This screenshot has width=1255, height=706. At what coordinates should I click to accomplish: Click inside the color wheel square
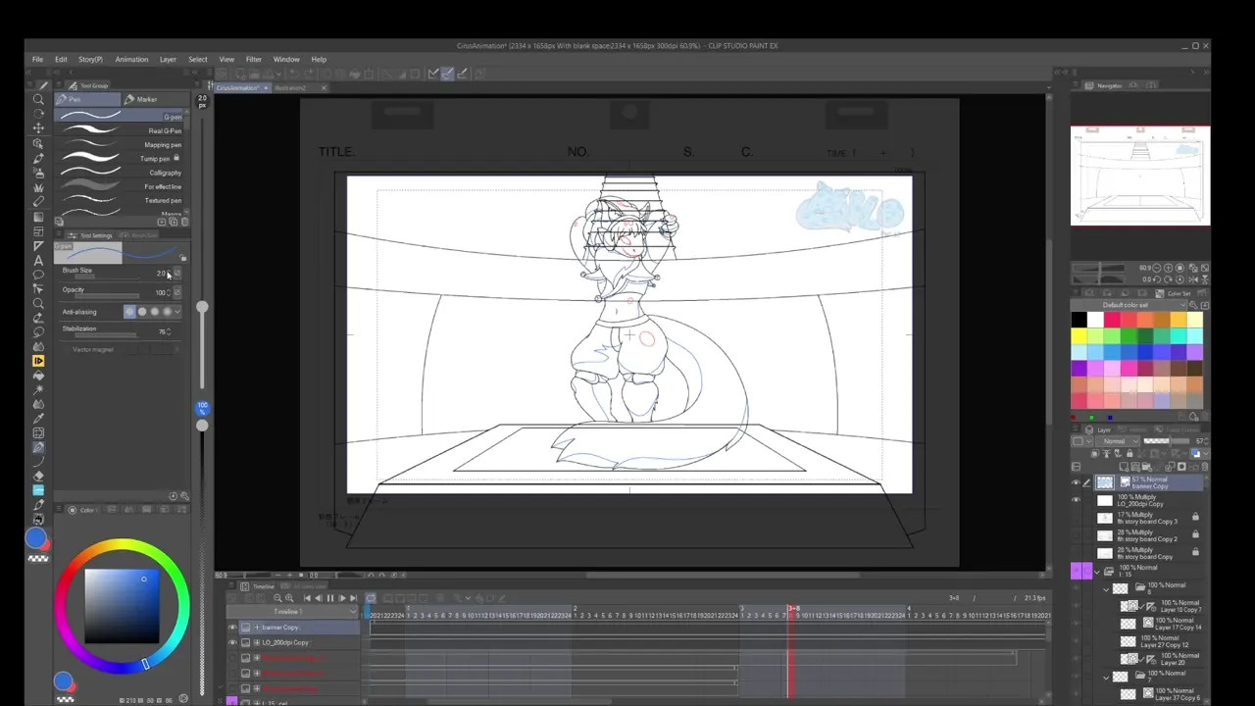point(122,605)
